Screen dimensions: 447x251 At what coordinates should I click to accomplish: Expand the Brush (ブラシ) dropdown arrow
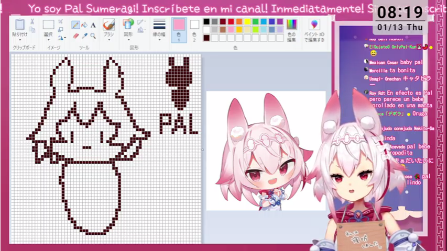pos(108,40)
